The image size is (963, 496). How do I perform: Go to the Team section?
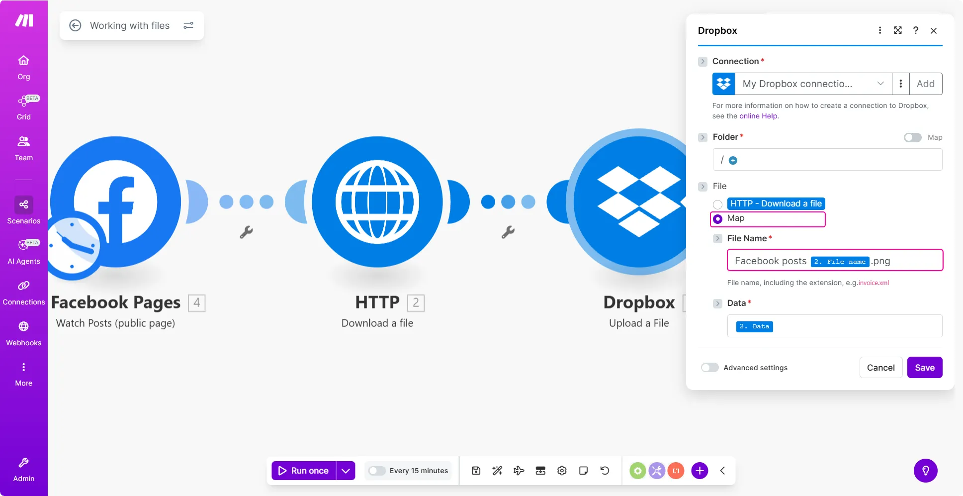(x=24, y=148)
